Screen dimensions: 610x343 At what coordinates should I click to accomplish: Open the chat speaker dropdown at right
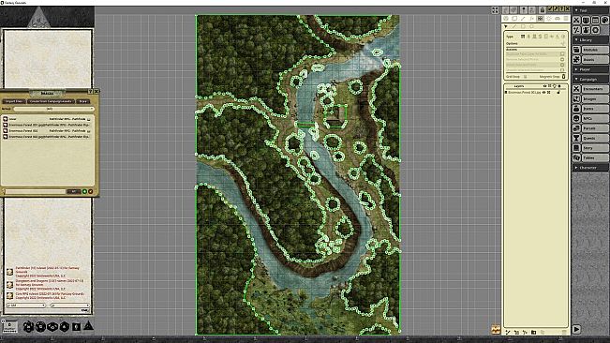click(x=69, y=306)
